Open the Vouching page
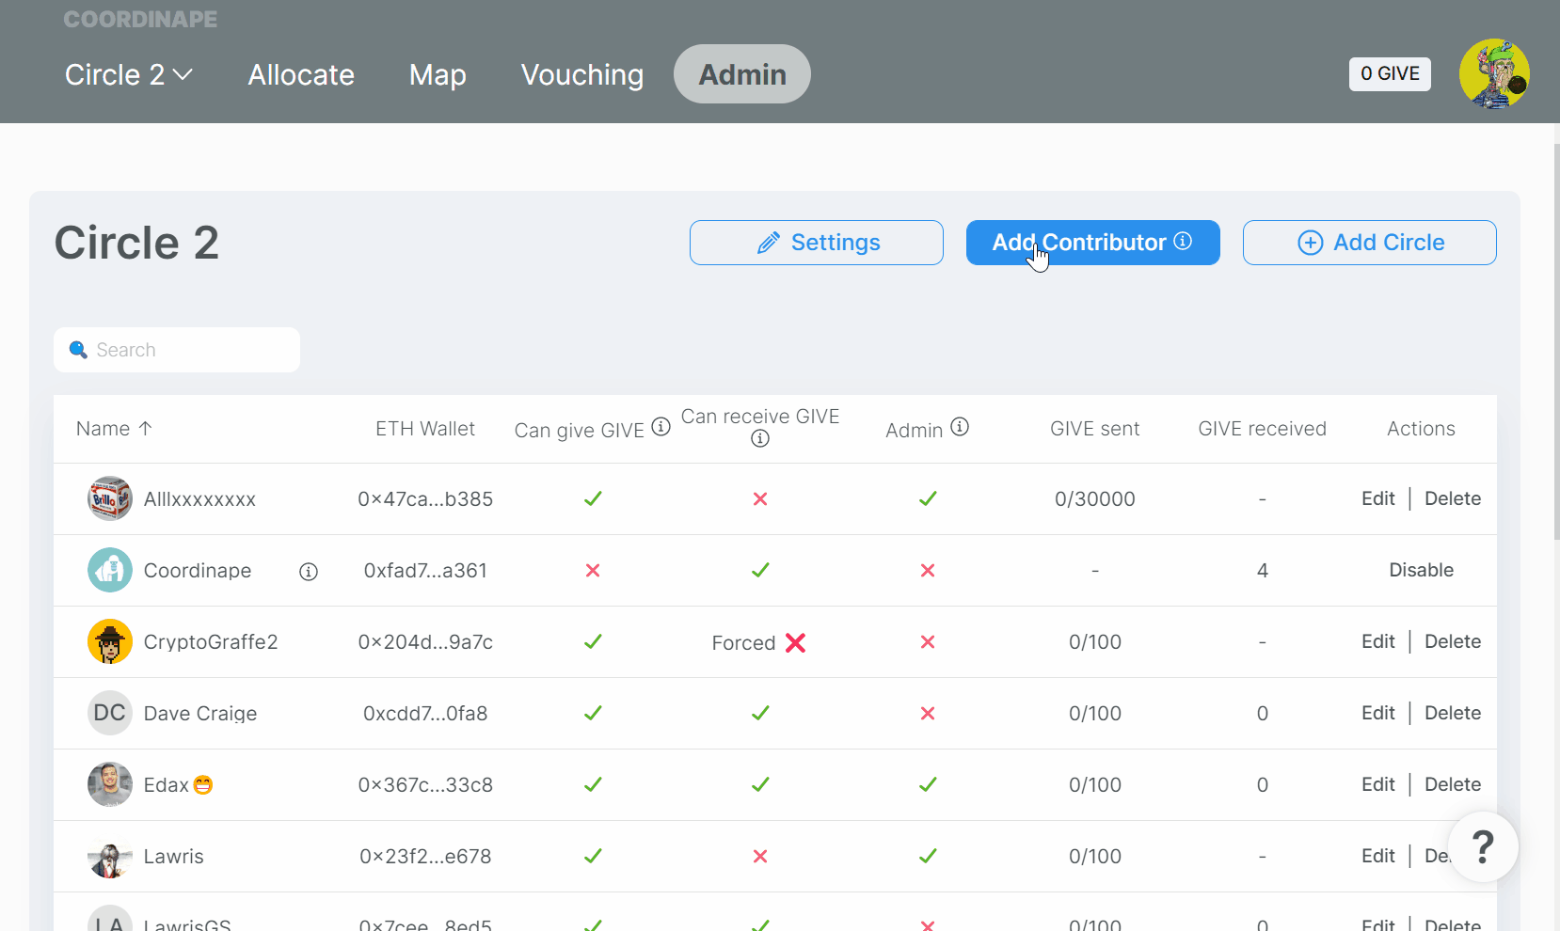This screenshot has width=1560, height=931. pyautogui.click(x=582, y=74)
